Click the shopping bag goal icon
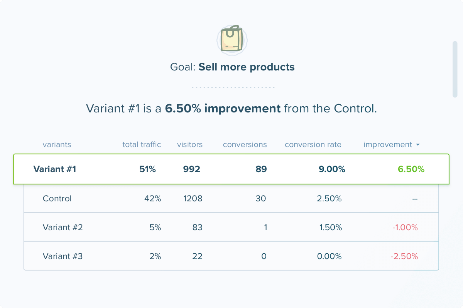This screenshot has width=463, height=308. [232, 39]
